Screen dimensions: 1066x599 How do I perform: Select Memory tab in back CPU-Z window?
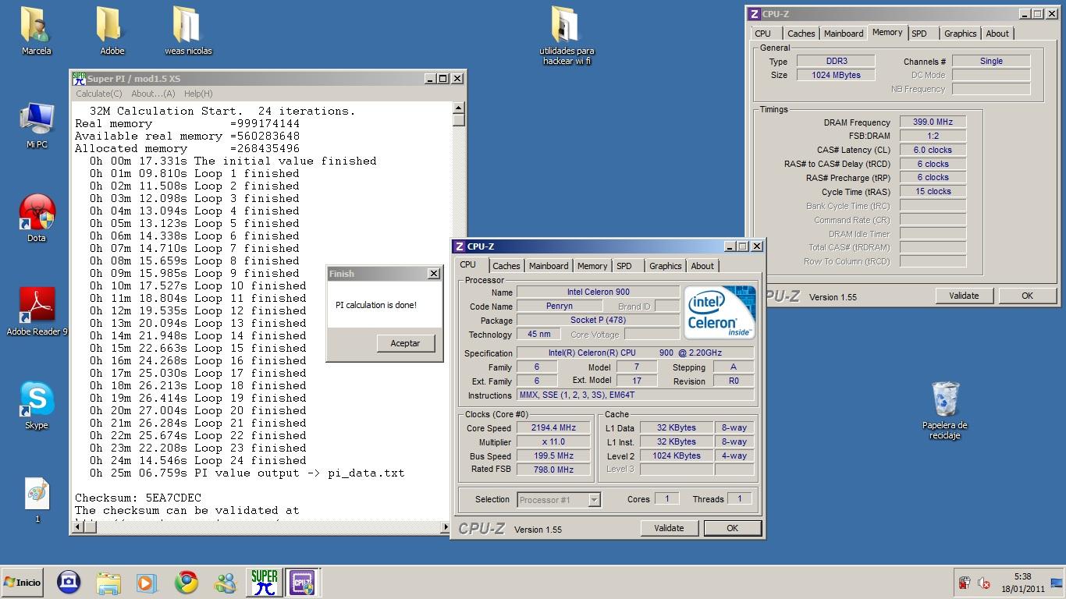click(887, 33)
